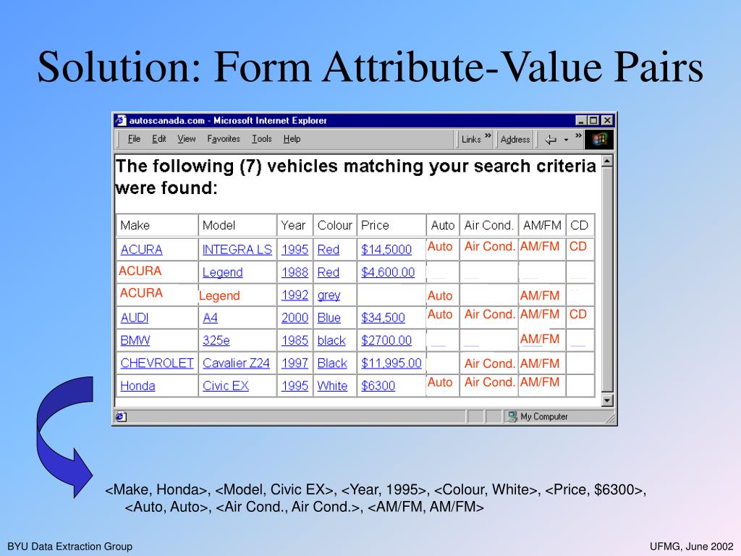Screen dimensions: 741x556
Task: Open the Civic EX model link
Action: point(226,386)
